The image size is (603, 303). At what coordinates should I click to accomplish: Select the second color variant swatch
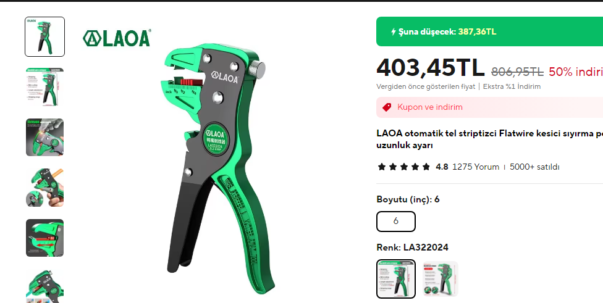tap(441, 279)
